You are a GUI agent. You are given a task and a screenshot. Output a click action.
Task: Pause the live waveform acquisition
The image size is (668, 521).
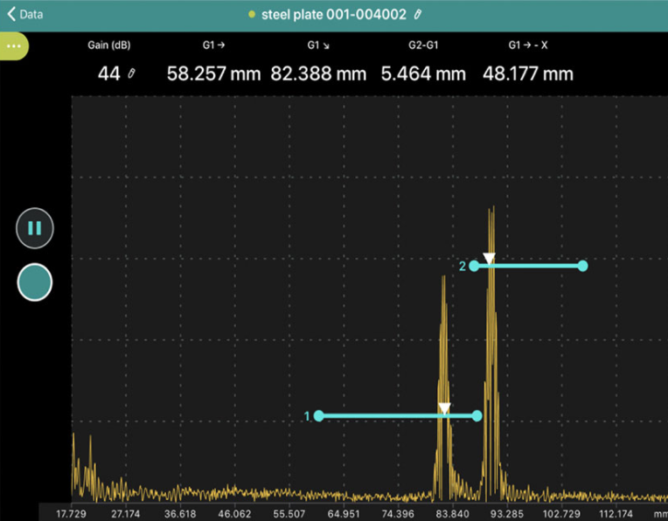35,229
